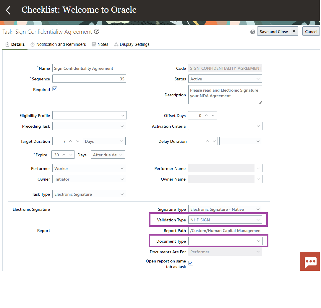The image size is (321, 308).
Task: Decrease Delay Duration value
Action: [214, 141]
